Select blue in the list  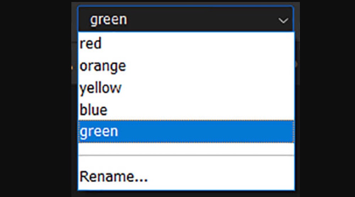(93, 110)
